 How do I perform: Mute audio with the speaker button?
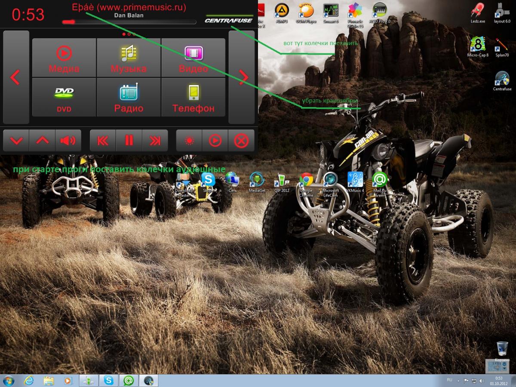(x=68, y=141)
